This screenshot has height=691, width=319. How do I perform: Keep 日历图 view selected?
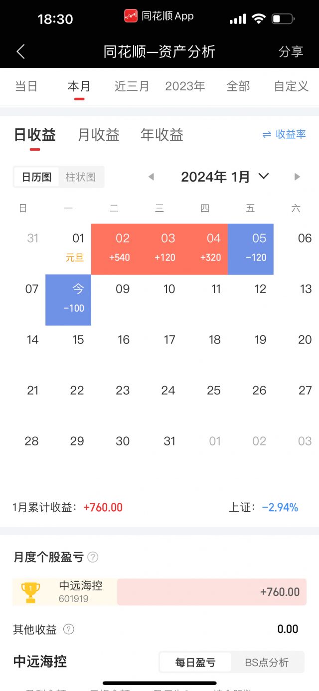tap(36, 177)
